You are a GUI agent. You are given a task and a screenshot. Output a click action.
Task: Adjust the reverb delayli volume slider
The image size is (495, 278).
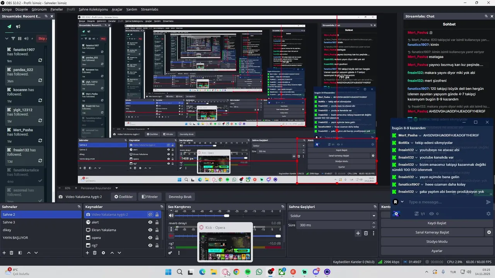coord(278,236)
